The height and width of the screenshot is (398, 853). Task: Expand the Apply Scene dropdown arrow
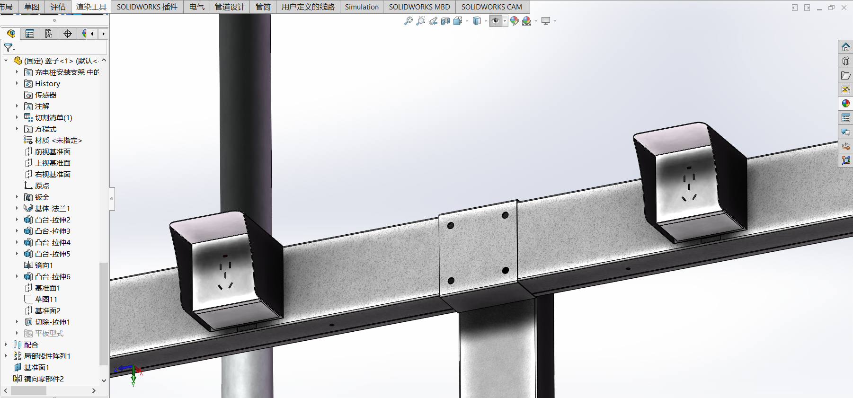pyautogui.click(x=536, y=21)
